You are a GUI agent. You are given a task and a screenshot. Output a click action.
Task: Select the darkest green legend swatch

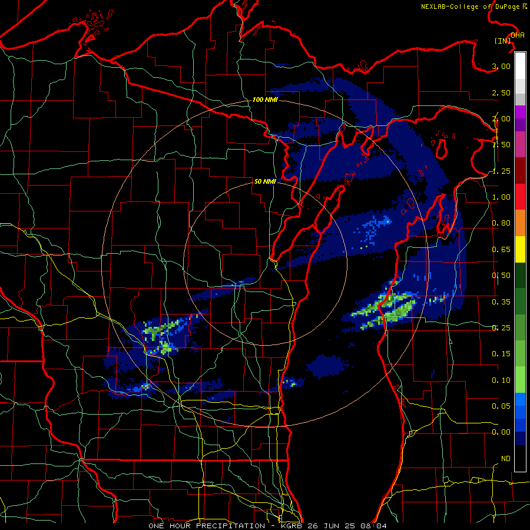tap(520, 275)
